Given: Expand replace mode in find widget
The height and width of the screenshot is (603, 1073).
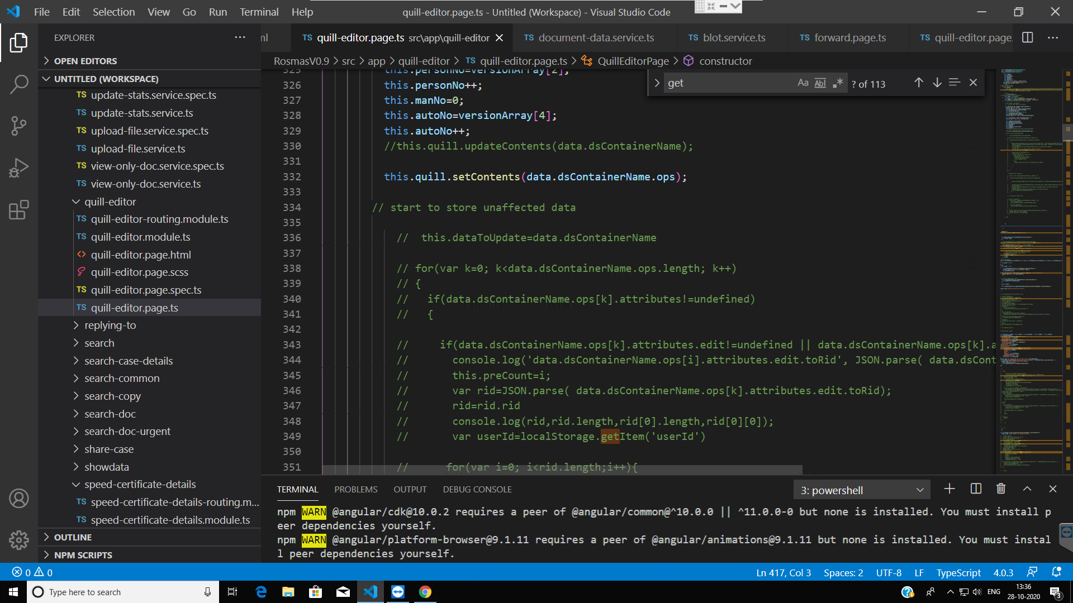Looking at the screenshot, I should point(657,83).
